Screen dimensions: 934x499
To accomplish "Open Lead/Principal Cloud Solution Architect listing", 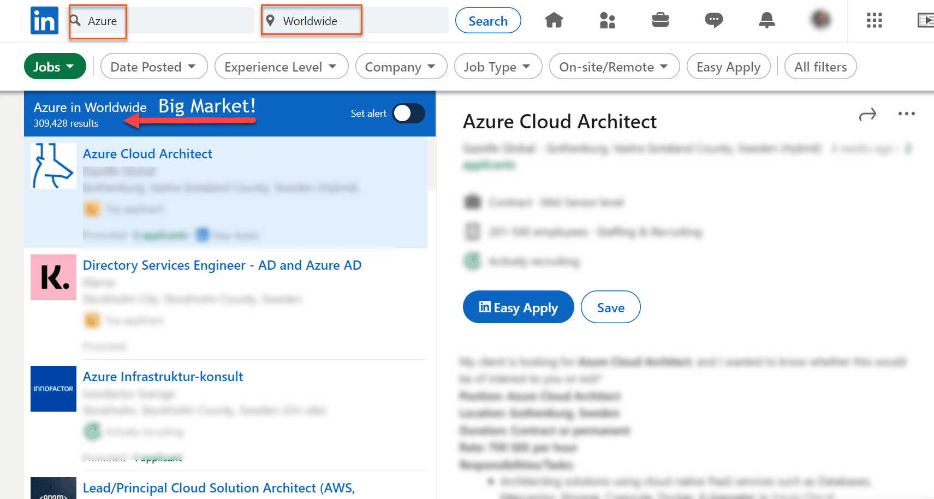I will (x=219, y=488).
